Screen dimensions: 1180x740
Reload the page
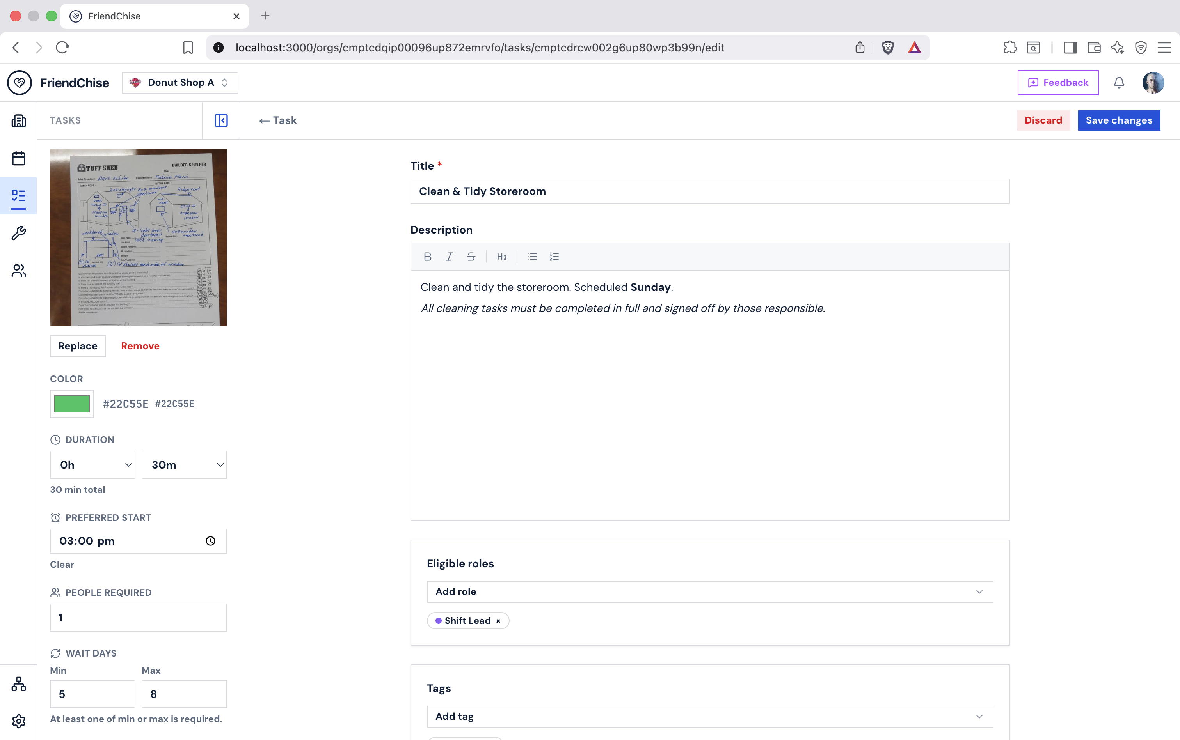tap(62, 48)
